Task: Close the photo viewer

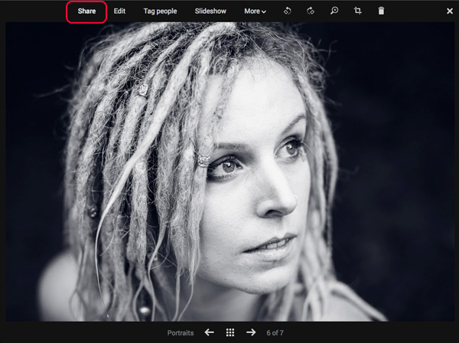Action: click(450, 11)
